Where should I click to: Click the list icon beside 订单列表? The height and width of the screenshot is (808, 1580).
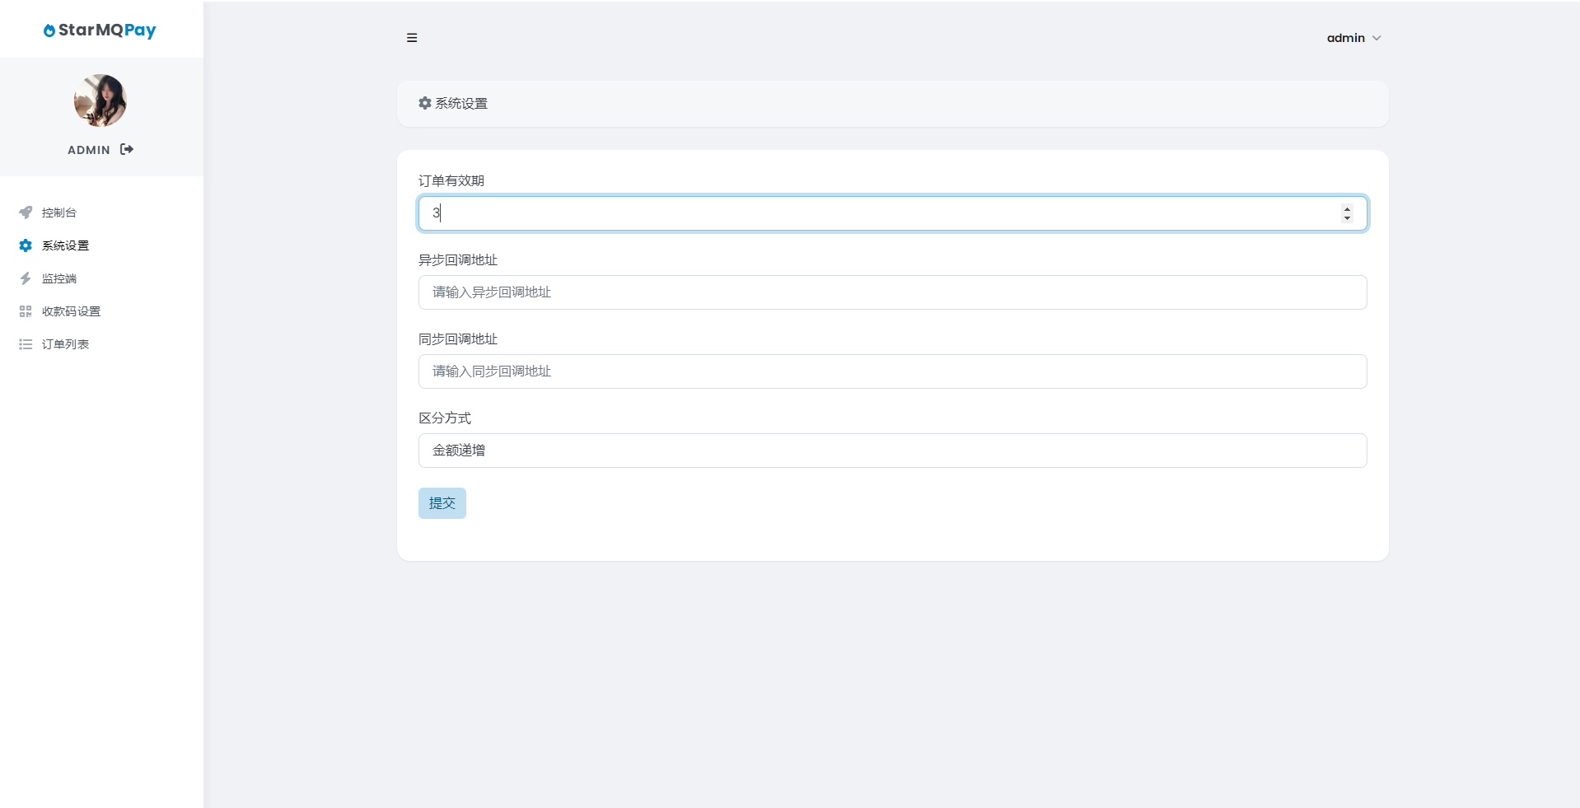pyautogui.click(x=26, y=344)
